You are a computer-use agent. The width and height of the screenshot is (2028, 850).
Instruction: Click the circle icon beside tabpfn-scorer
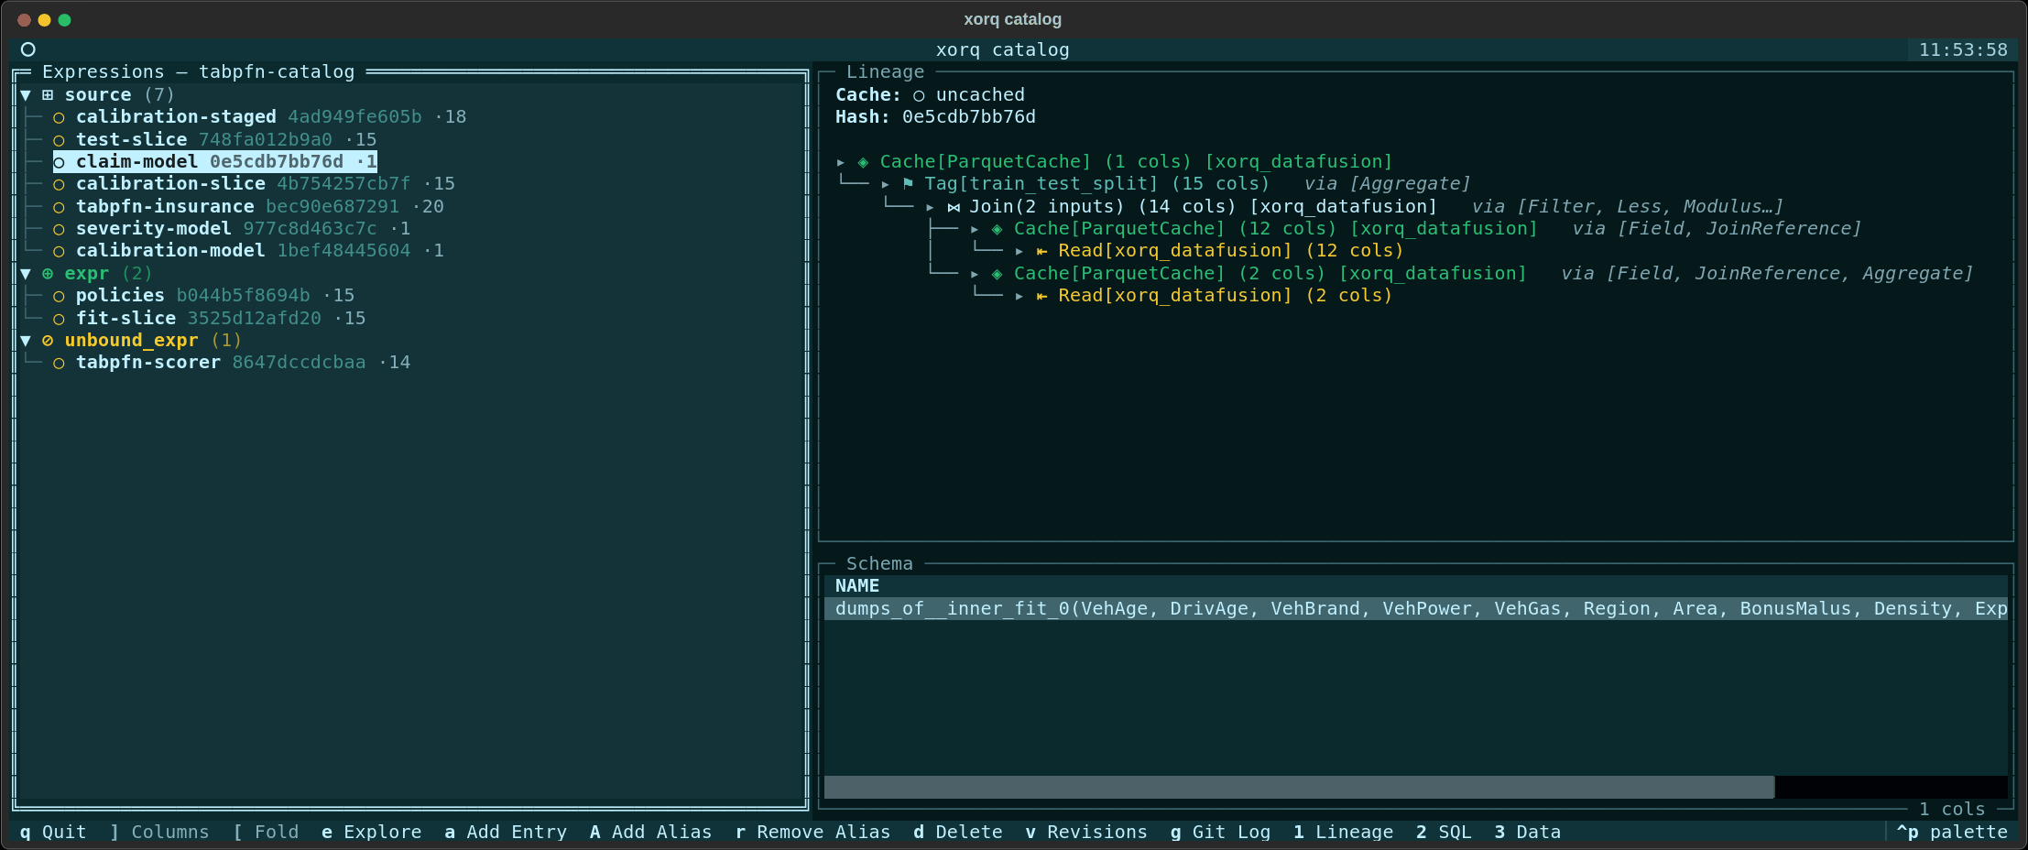click(59, 363)
